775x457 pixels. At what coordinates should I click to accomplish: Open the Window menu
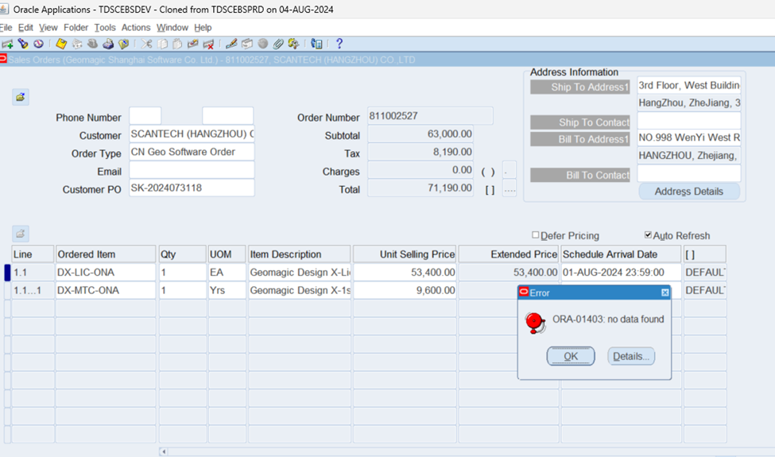pyautogui.click(x=172, y=28)
